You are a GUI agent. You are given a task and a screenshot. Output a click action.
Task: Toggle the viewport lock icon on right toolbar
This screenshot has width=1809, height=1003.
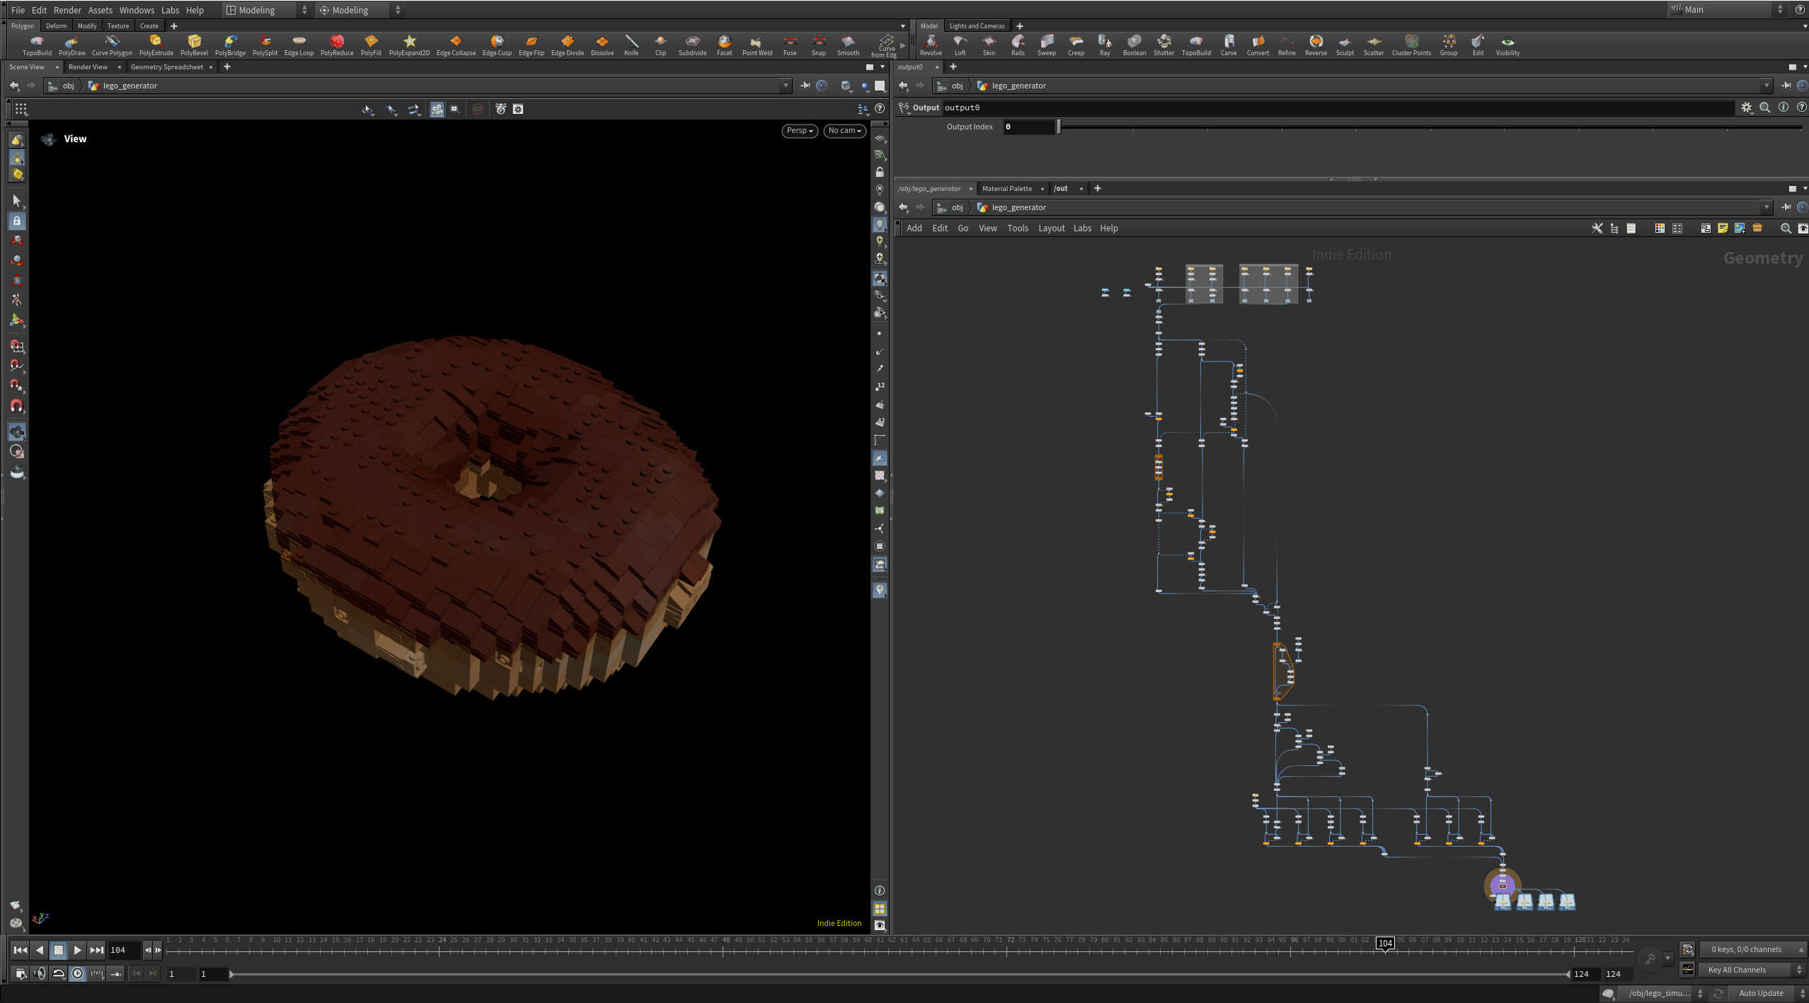880,172
